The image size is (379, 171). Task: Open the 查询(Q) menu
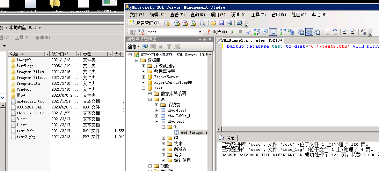click(x=198, y=15)
